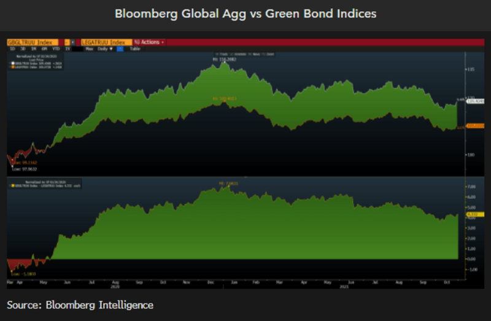
Task: Click the 100 label on the upper price axis
Action: (x=471, y=155)
